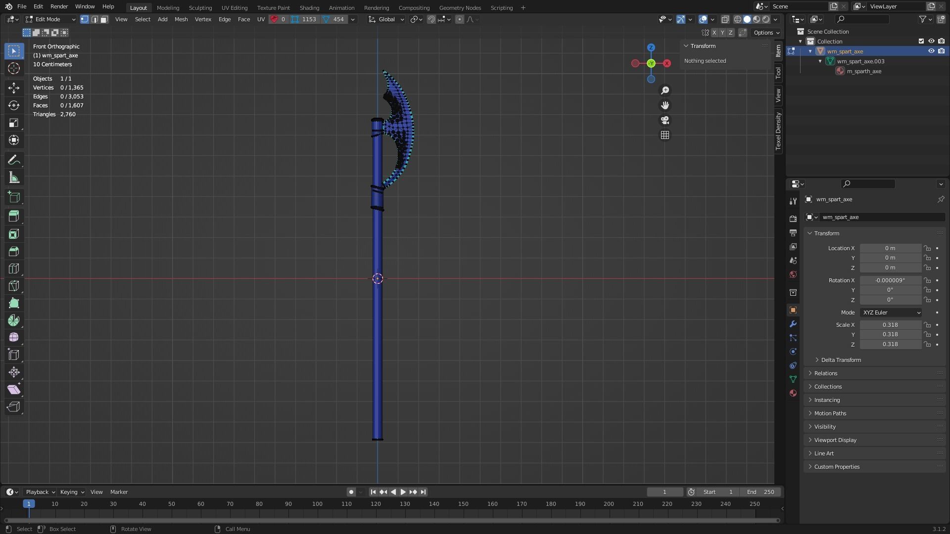This screenshot has height=534, width=950.
Task: Jump to the end frame button
Action: point(423,492)
